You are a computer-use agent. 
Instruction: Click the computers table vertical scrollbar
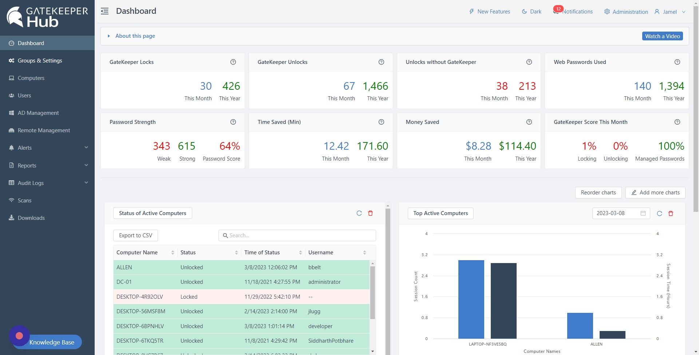point(372,293)
